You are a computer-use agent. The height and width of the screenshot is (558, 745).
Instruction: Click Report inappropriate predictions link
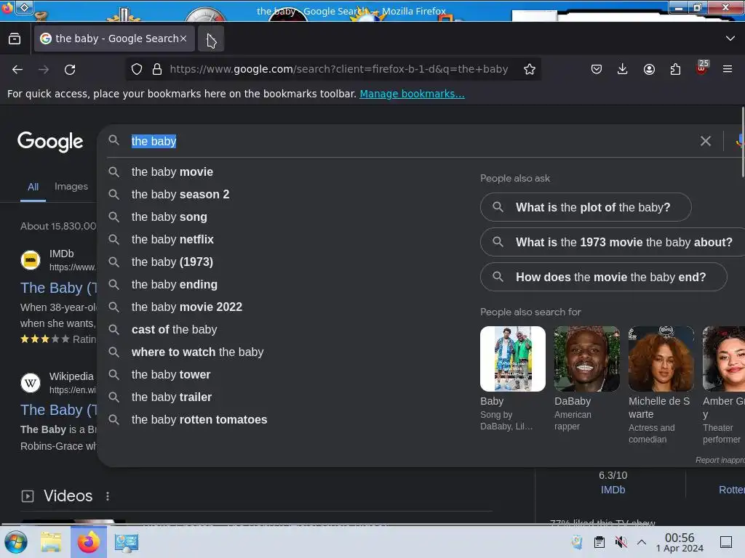click(x=720, y=460)
